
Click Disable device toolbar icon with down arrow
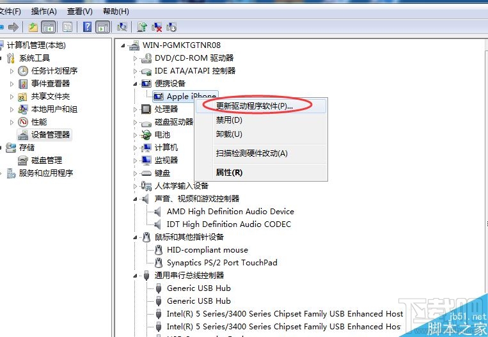tap(171, 27)
